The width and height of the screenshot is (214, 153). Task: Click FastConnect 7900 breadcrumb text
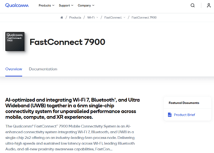point(144,18)
